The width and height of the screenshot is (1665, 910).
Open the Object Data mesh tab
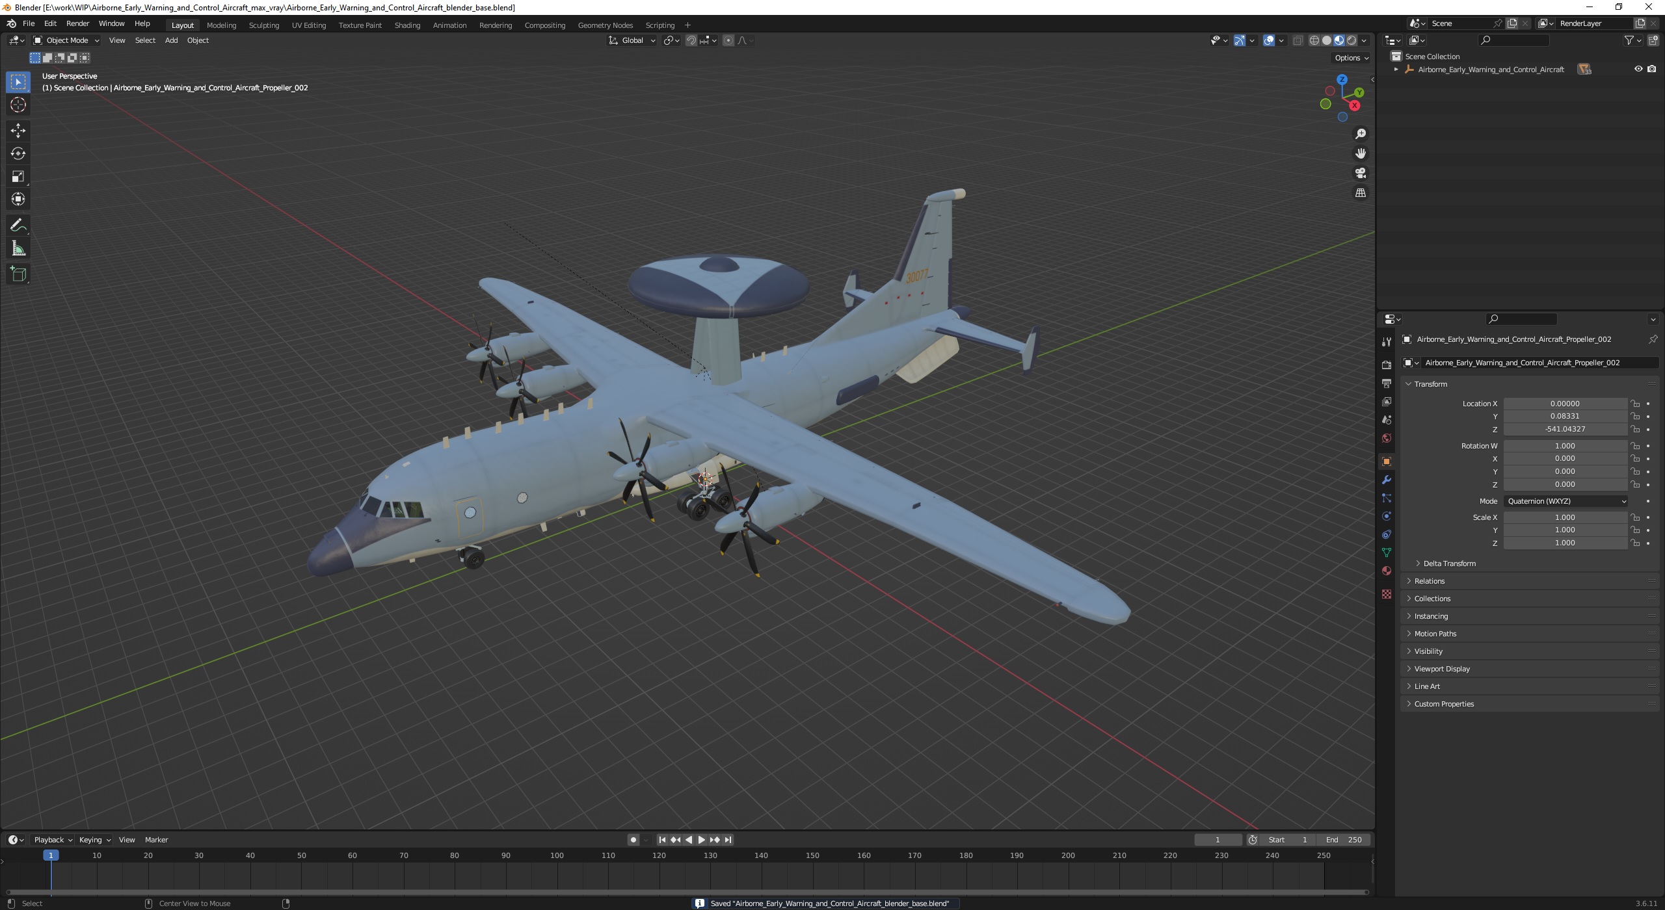[1386, 552]
